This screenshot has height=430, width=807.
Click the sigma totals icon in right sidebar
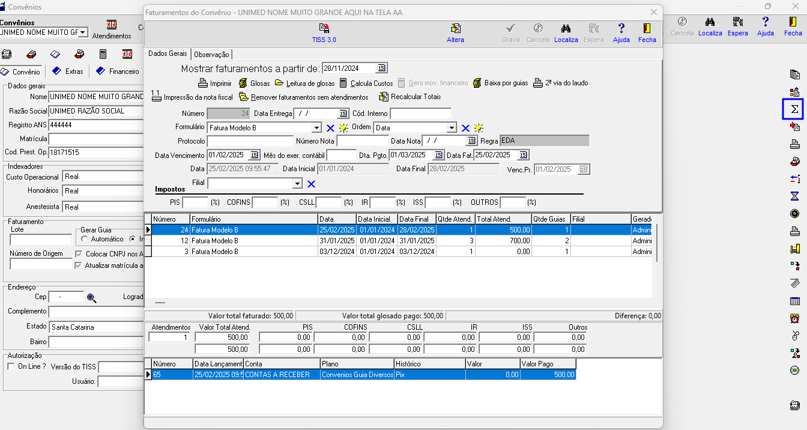[x=794, y=109]
